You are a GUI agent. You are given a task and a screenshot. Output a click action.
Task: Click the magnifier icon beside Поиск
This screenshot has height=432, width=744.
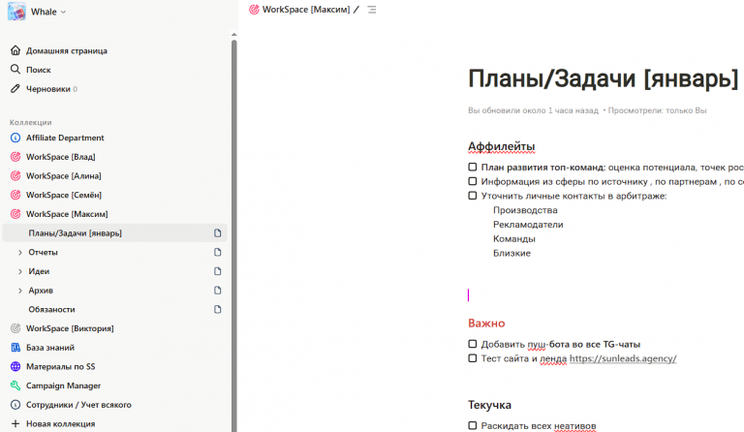(15, 69)
